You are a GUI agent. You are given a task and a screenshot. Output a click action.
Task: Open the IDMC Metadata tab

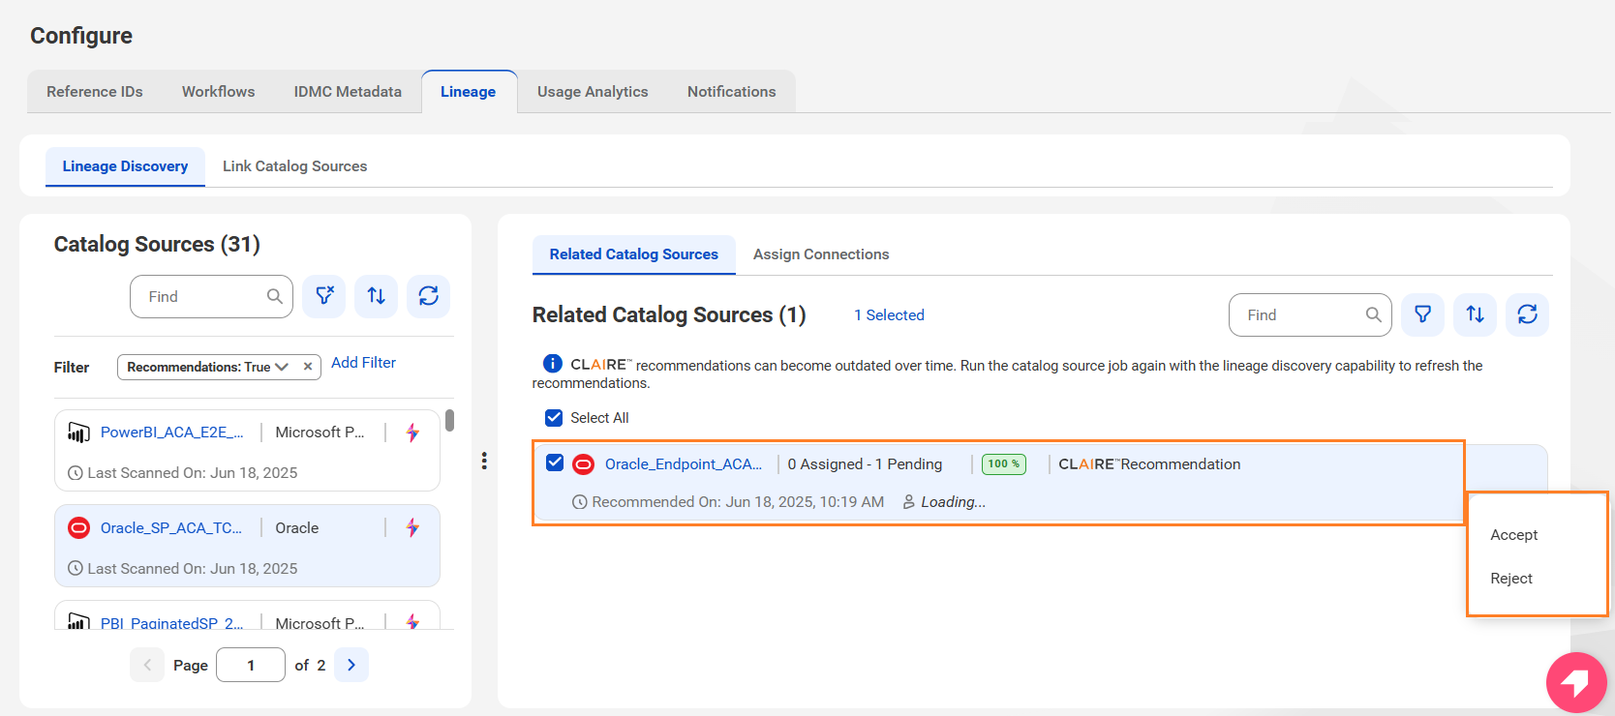click(x=348, y=92)
